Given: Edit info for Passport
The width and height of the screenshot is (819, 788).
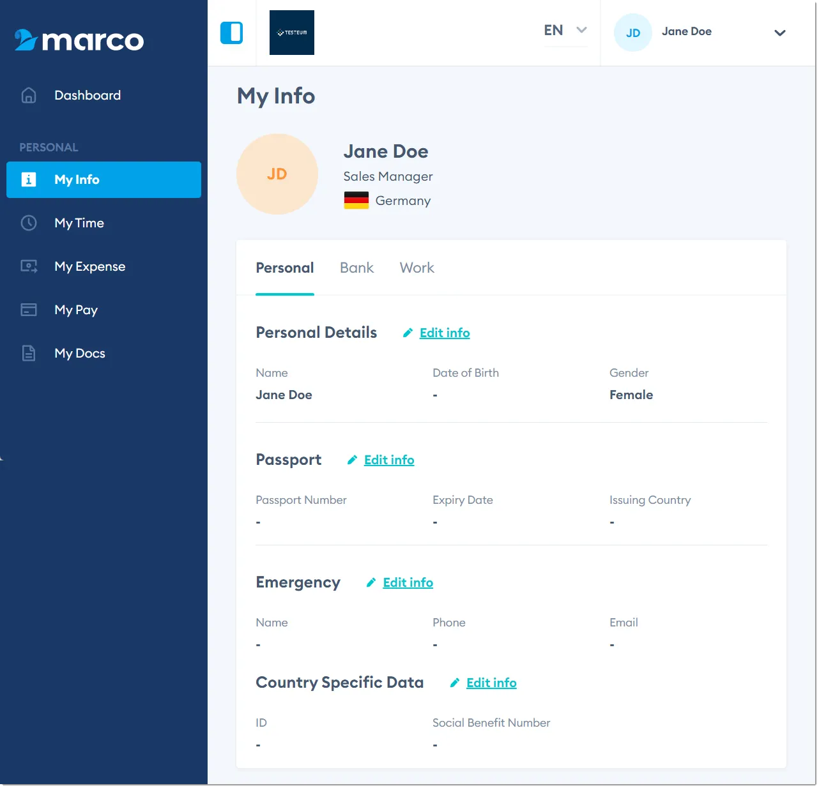Looking at the screenshot, I should pos(389,460).
